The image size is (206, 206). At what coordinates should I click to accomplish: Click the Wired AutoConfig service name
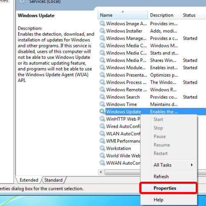point(123,126)
